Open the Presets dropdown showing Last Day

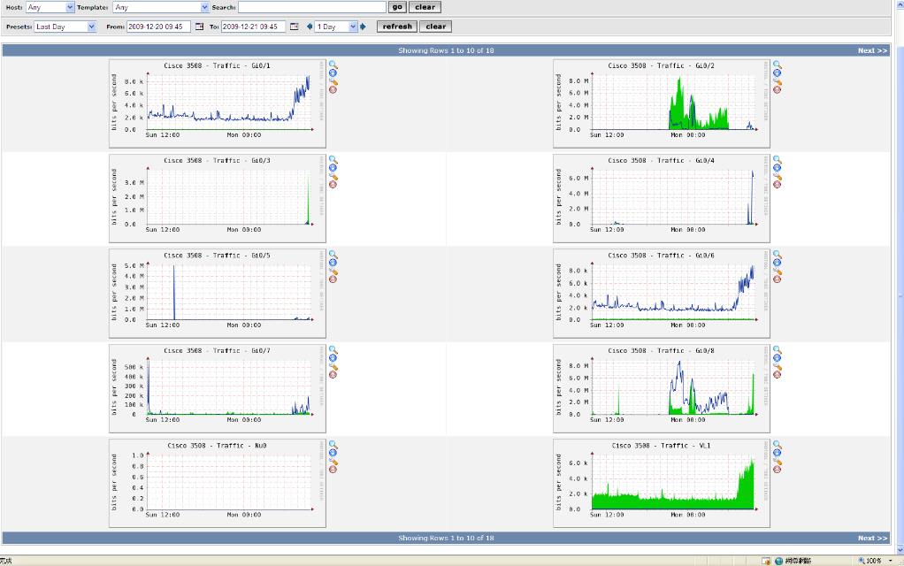click(65, 27)
